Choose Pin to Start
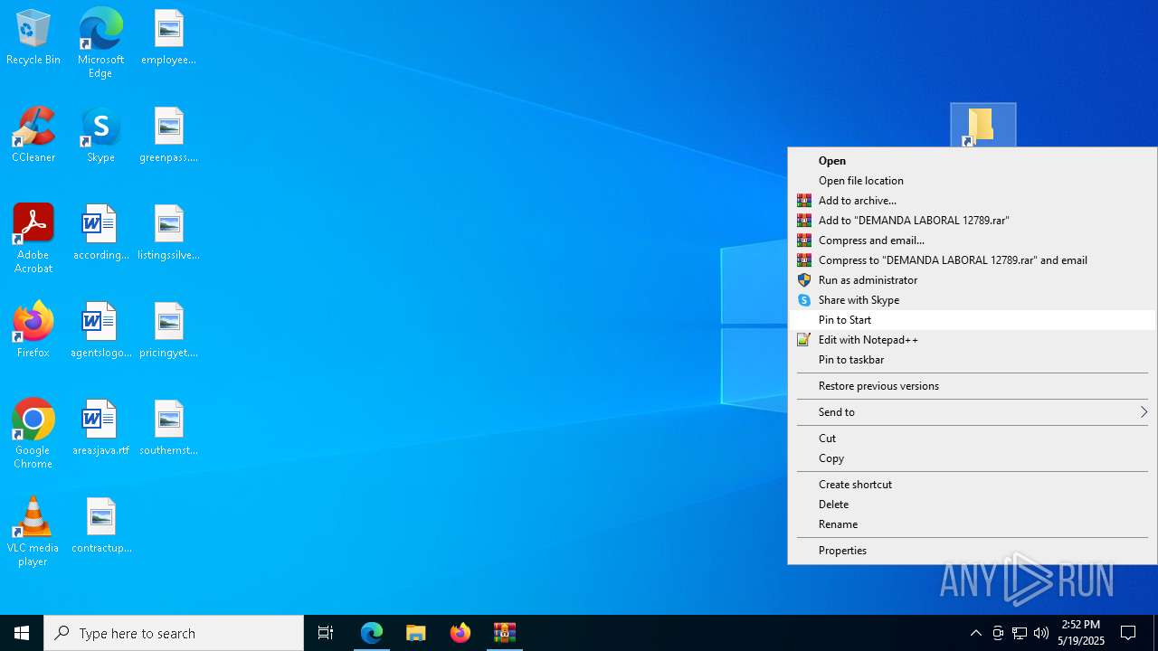This screenshot has width=1158, height=651. 973,320
